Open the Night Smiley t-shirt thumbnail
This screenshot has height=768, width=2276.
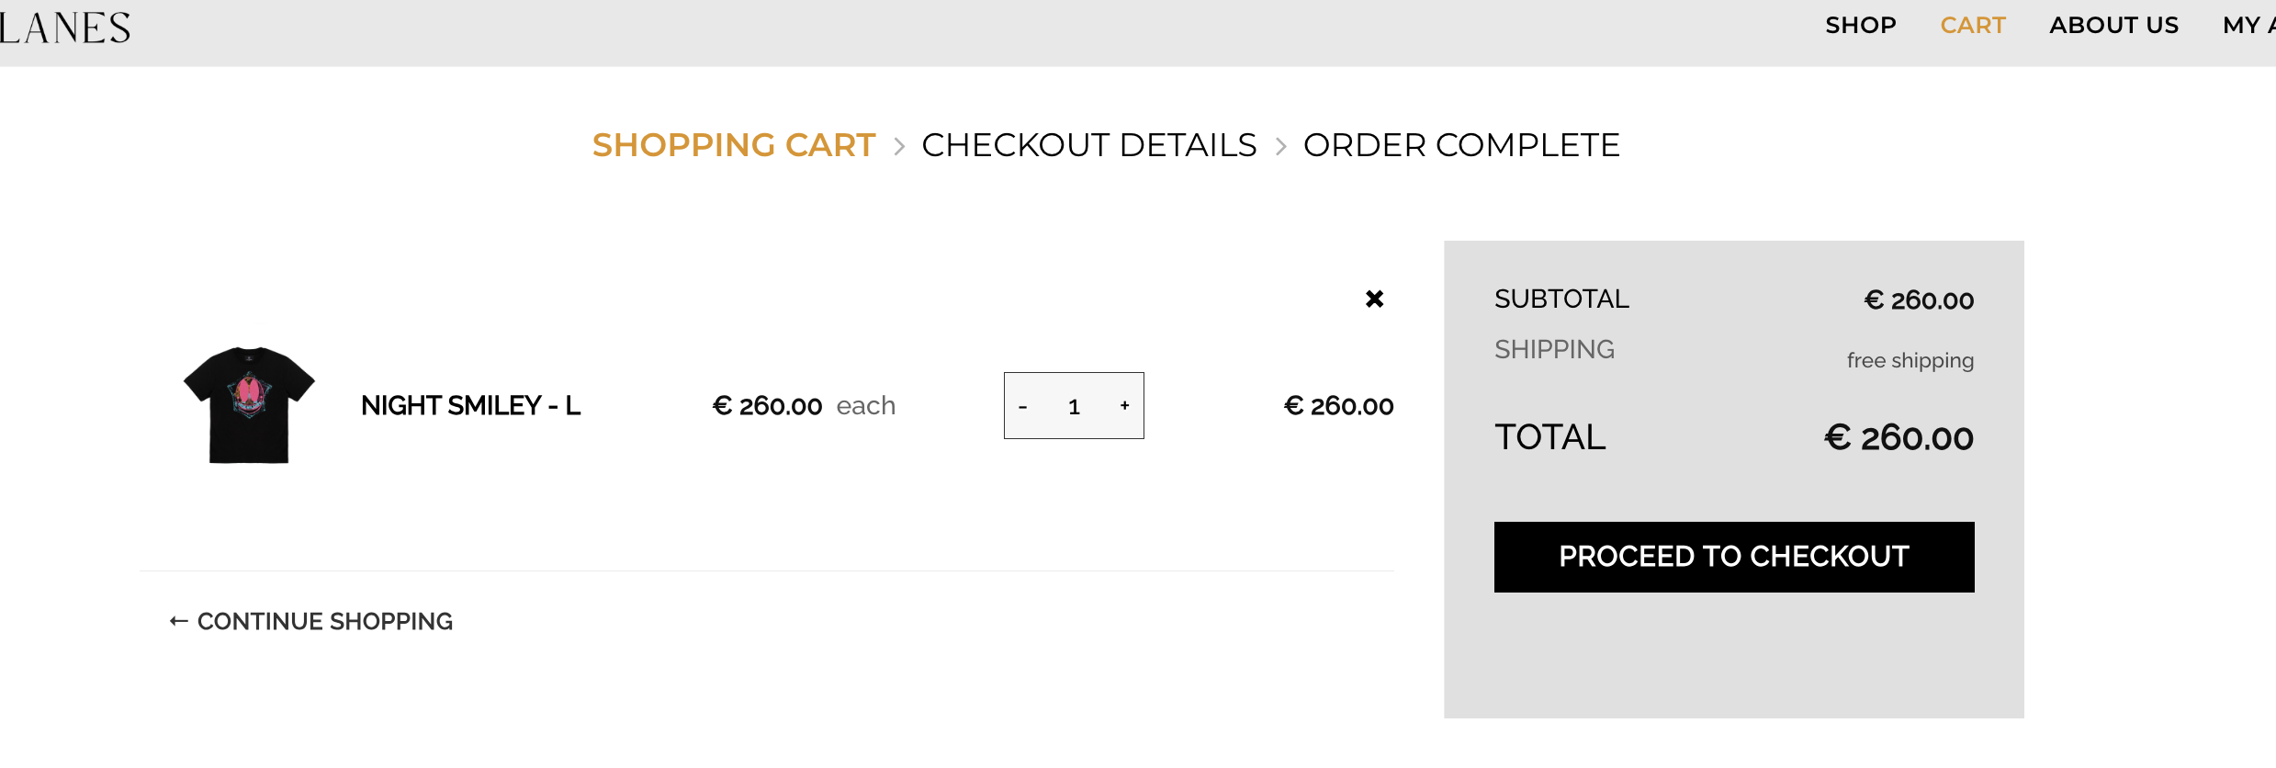[249, 405]
